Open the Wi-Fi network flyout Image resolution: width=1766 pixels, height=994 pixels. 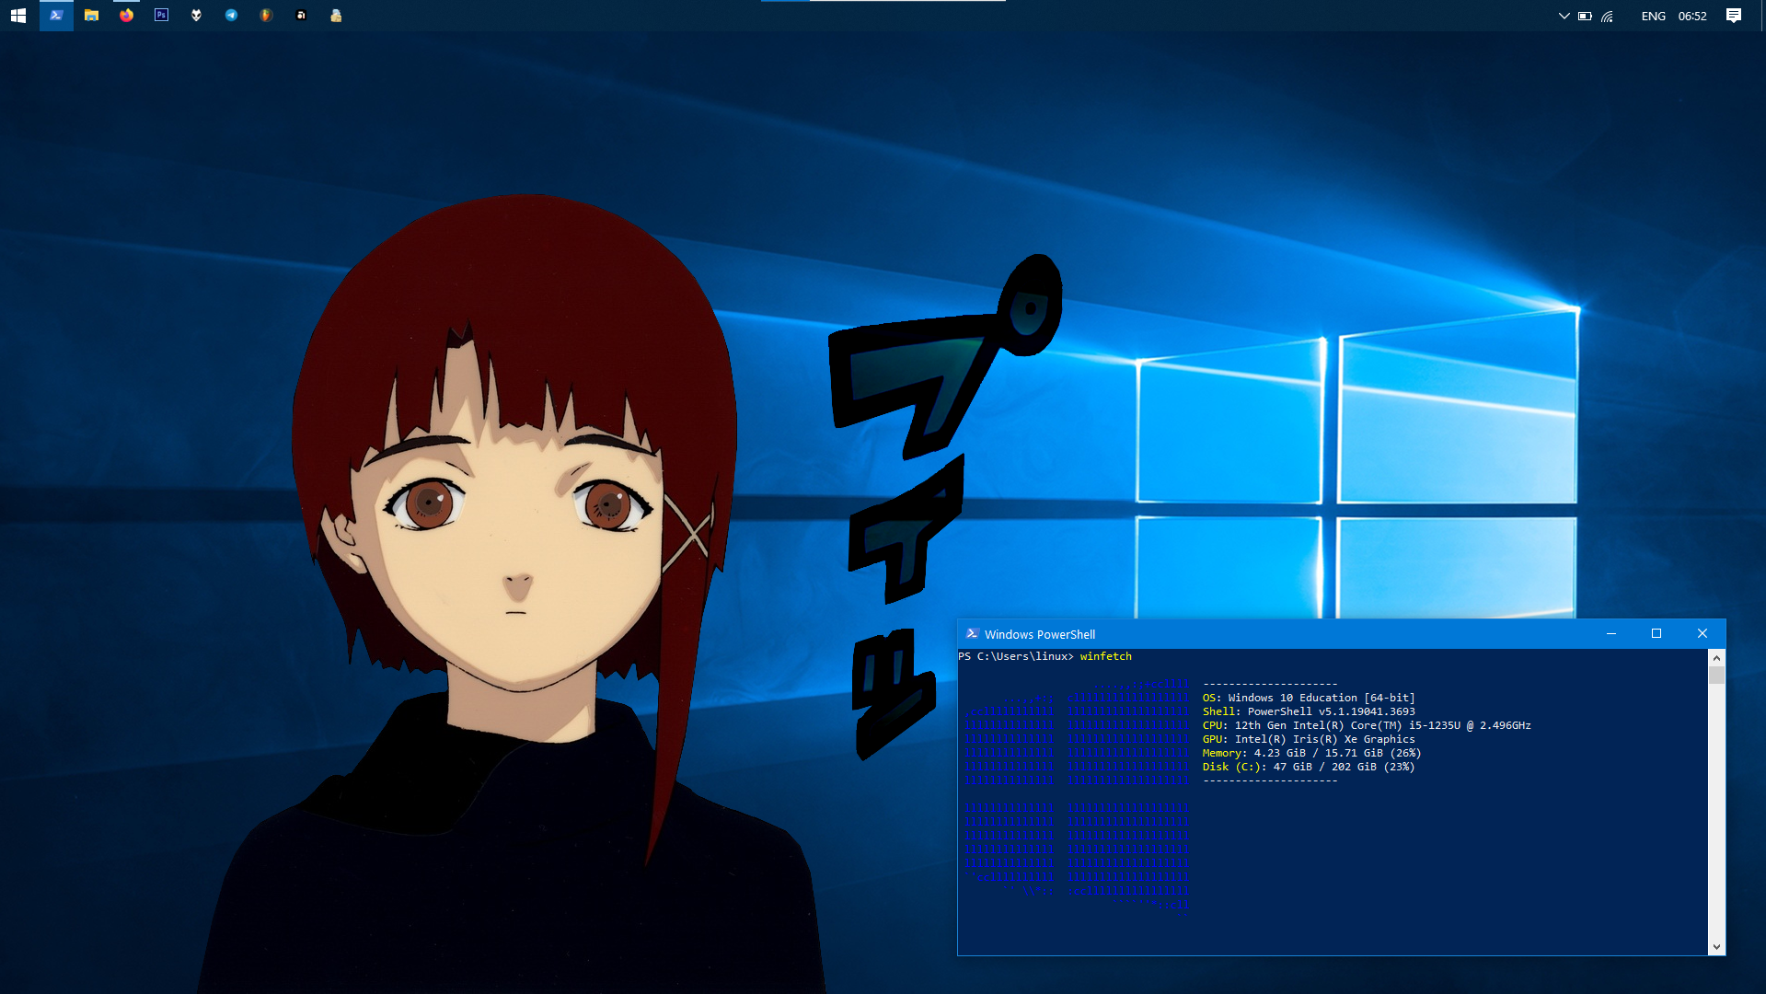pyautogui.click(x=1608, y=16)
